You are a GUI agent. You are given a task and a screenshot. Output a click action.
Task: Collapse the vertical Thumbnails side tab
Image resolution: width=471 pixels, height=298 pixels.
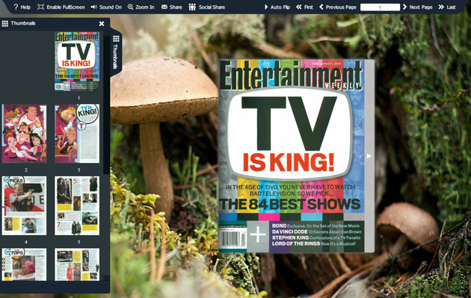[116, 52]
